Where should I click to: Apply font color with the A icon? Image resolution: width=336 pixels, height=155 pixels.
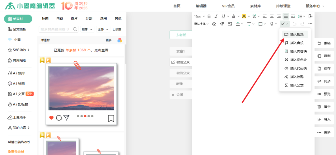234,16
